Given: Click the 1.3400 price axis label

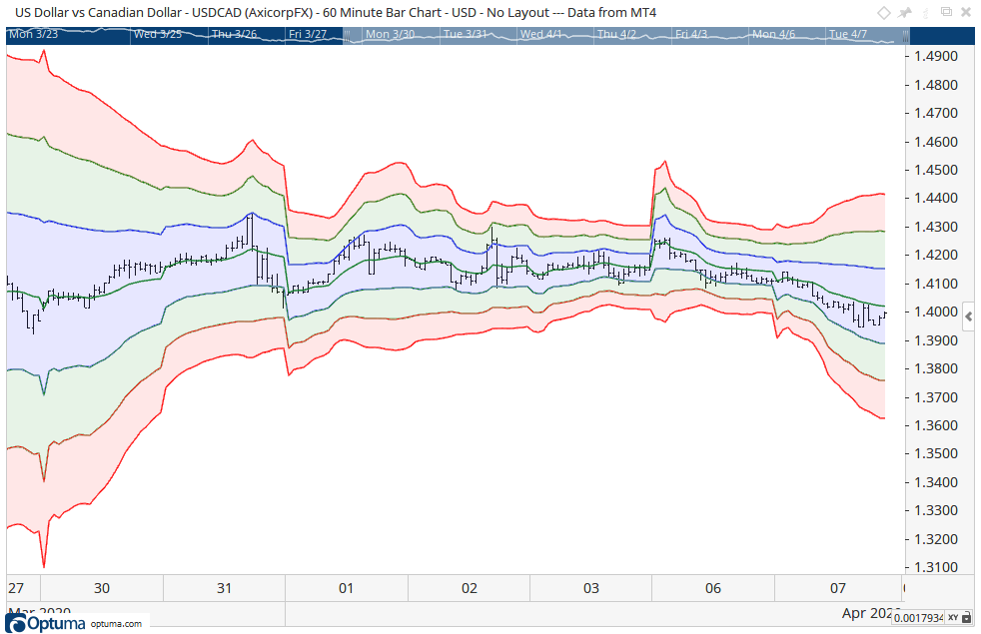Looking at the screenshot, I should 936,482.
